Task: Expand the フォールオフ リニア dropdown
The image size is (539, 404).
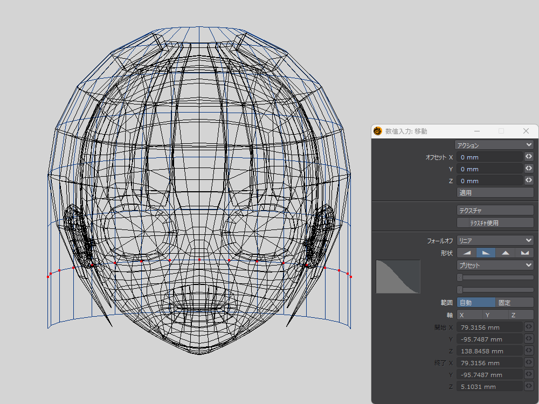Action: (495, 241)
